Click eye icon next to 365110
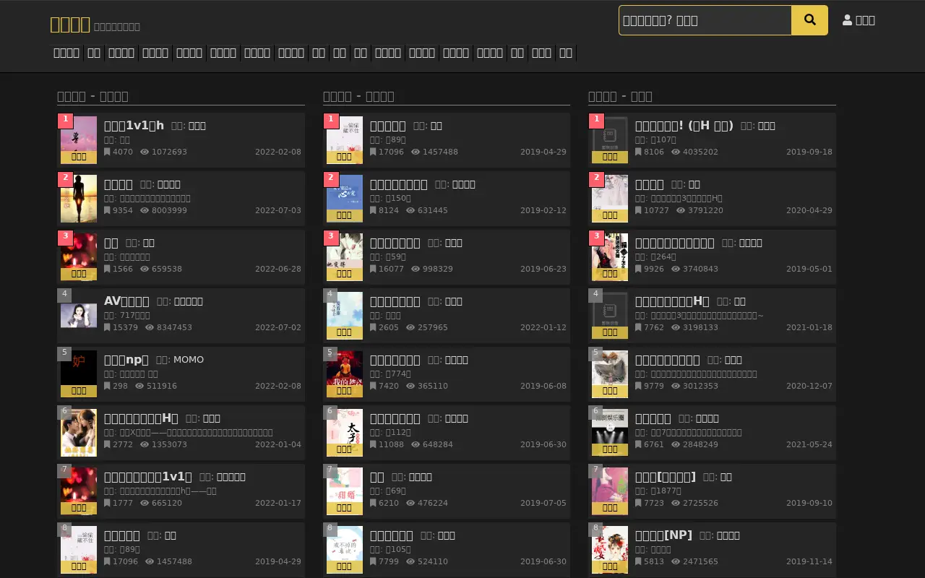Screen dimensions: 925x578 tap(410, 387)
